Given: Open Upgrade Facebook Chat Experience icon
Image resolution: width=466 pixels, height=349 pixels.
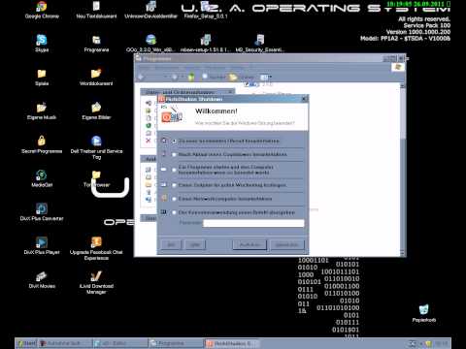Looking at the screenshot, I should point(96,242).
